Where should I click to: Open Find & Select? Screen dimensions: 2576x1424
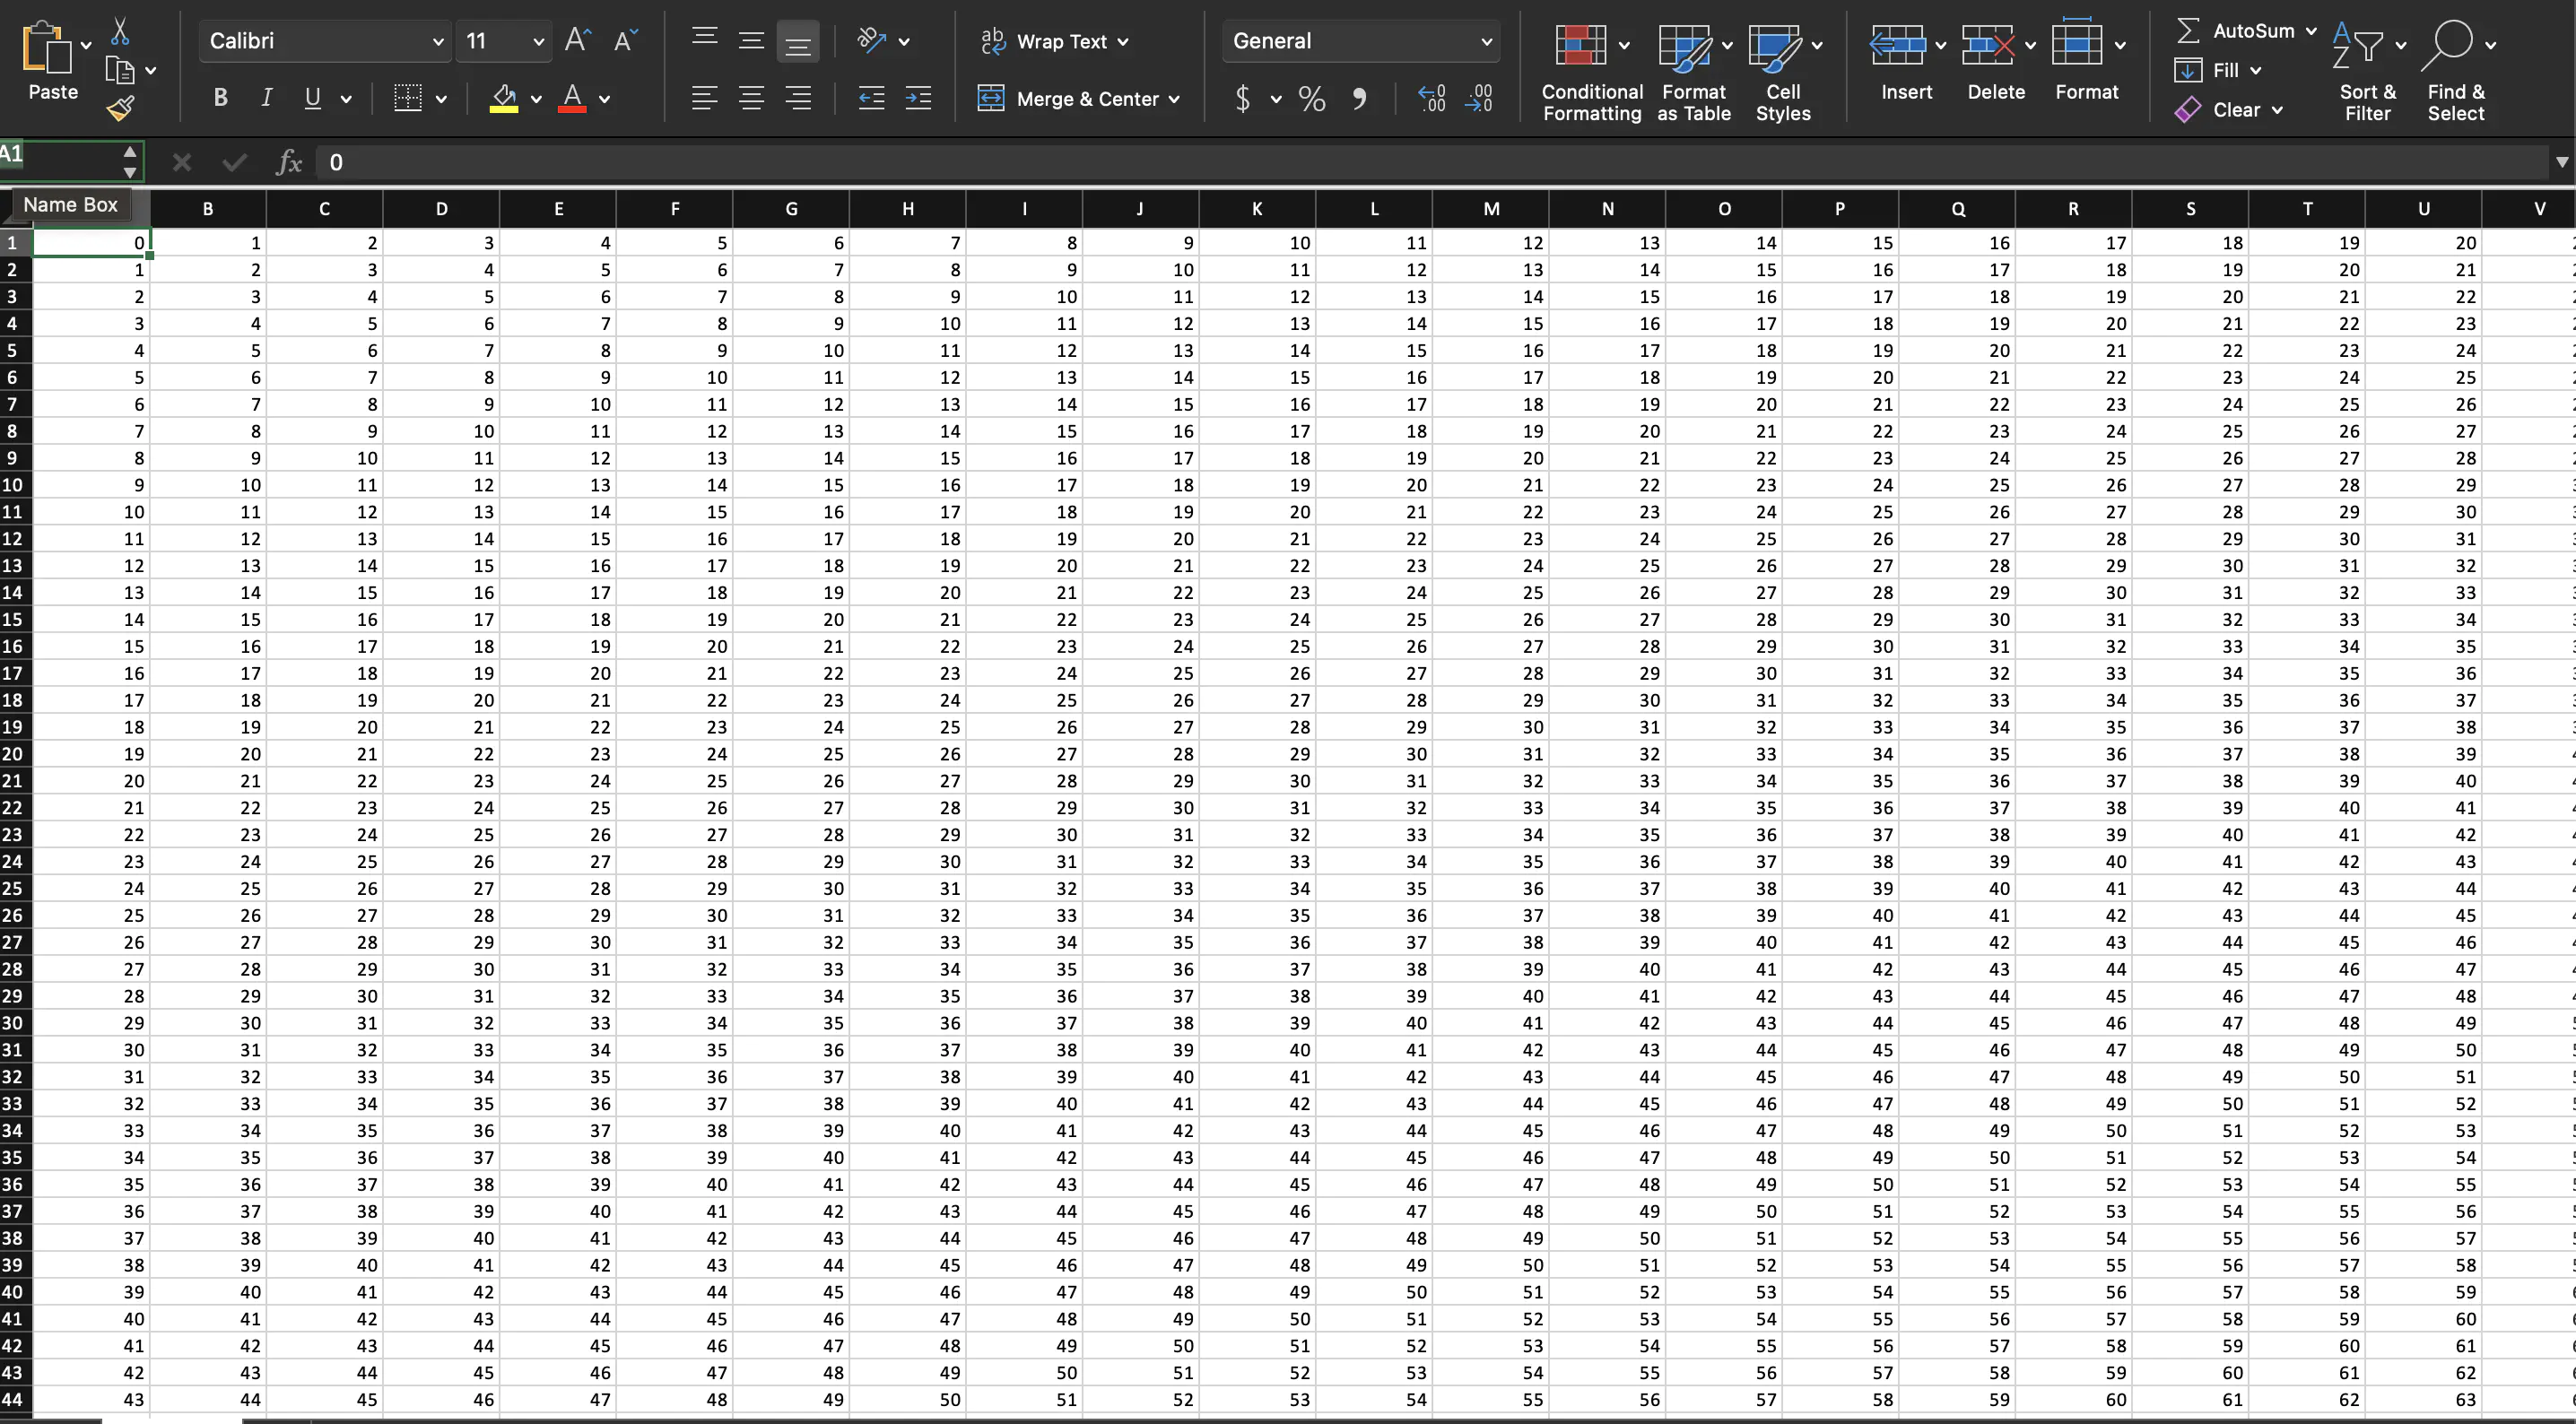tap(2455, 70)
